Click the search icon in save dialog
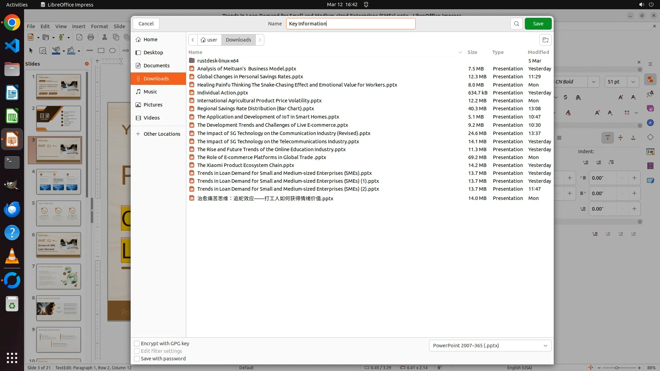The width and height of the screenshot is (660, 371). 516,24
